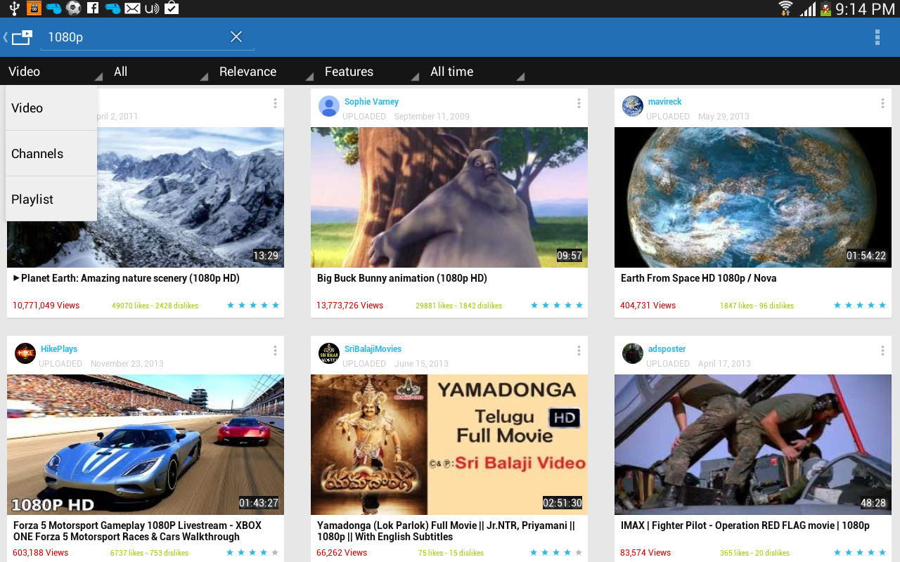Image resolution: width=900 pixels, height=562 pixels.
Task: Tap the mail envelope notification icon
Action: click(x=132, y=8)
